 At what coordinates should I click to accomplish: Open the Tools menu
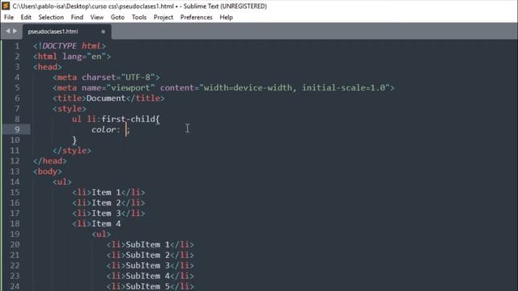coord(139,17)
